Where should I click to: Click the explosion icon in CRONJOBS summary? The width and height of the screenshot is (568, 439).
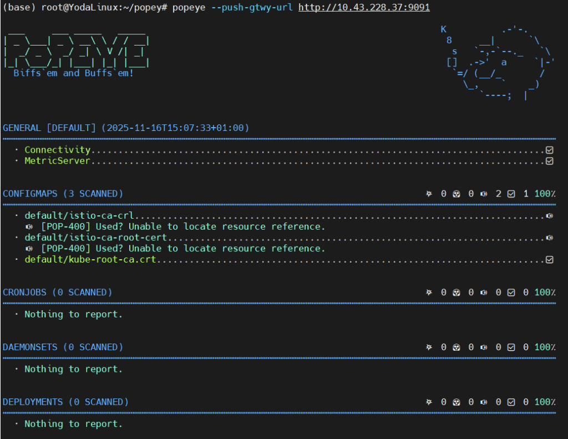pyautogui.click(x=429, y=292)
